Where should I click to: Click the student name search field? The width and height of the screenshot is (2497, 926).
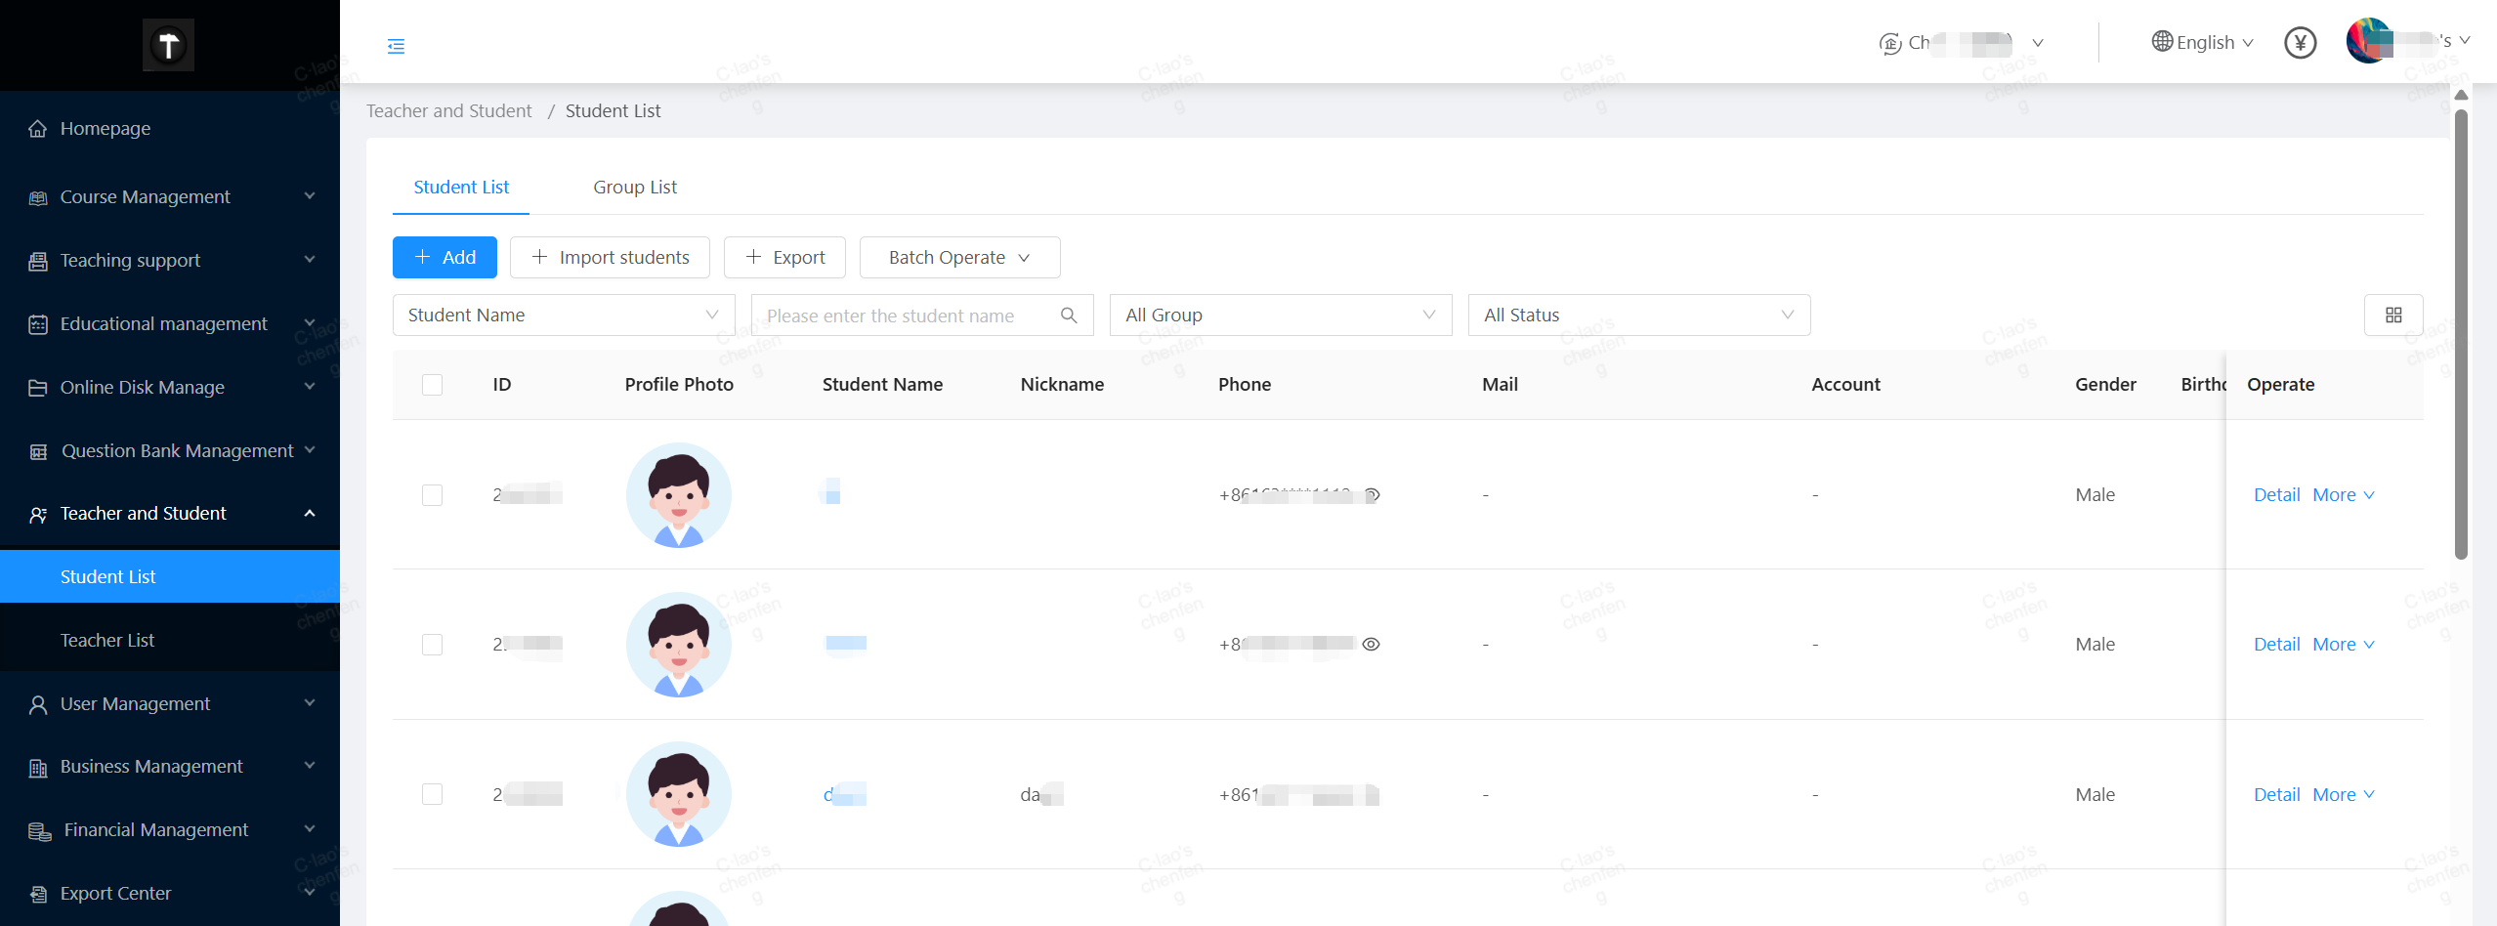click(904, 315)
